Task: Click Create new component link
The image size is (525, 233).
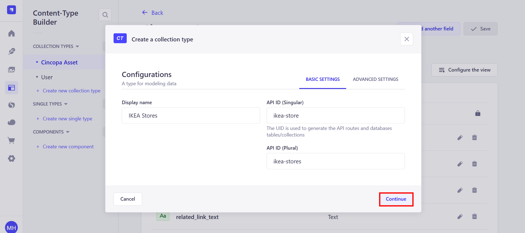Action: tap(65, 147)
